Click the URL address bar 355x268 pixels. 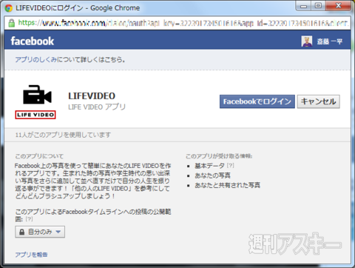point(177,23)
